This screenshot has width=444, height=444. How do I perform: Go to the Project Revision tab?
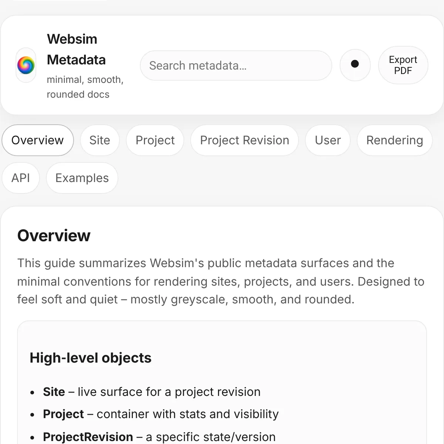coord(245,140)
